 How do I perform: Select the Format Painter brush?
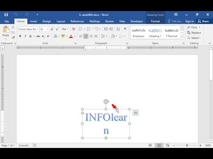point(13,38)
